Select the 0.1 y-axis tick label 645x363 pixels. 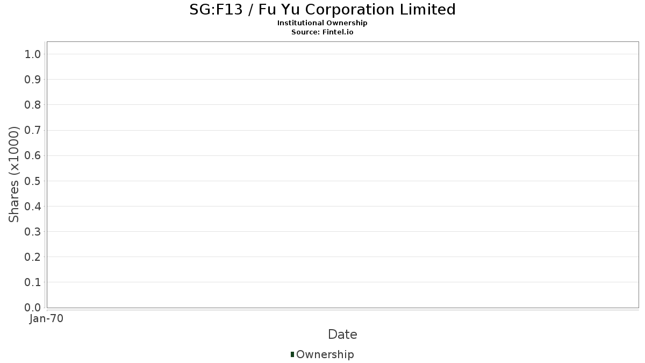point(33,282)
